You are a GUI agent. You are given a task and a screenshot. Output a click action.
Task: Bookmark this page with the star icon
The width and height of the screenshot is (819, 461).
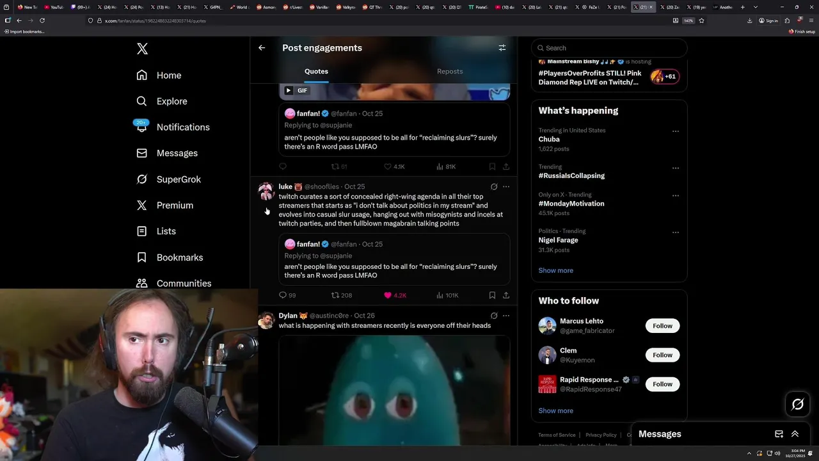click(701, 20)
